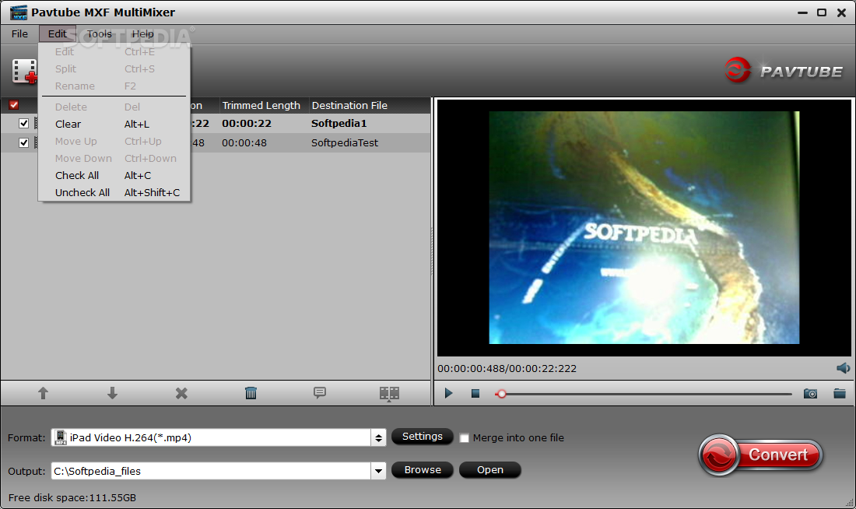Click the playback seek slider handle
Screen dimensions: 856x509
(x=501, y=394)
